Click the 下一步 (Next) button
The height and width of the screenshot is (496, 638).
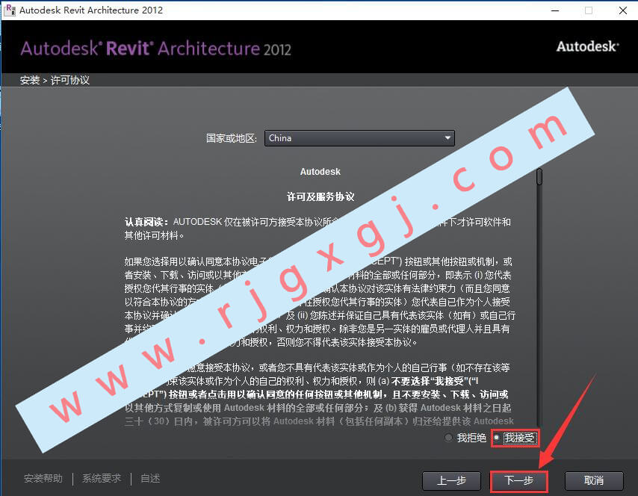pyautogui.click(x=518, y=480)
